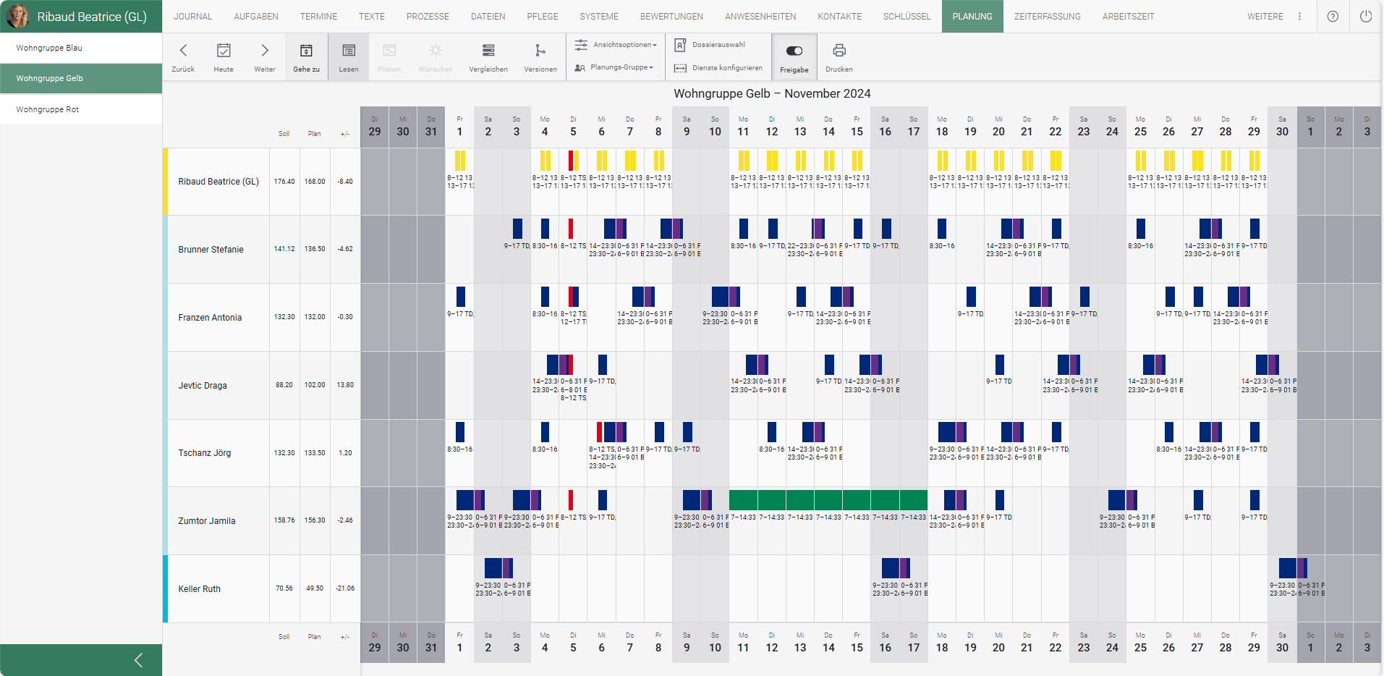
Task: Click the 'Zurück' navigation arrow
Action: pos(184,51)
